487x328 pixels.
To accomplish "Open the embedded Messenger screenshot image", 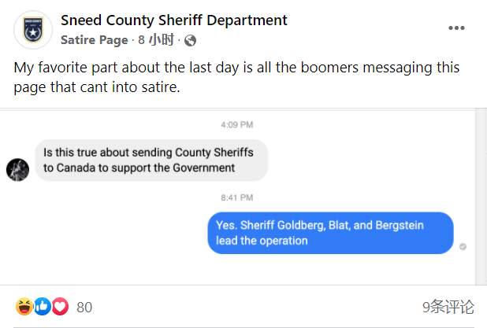I will pos(238,197).
